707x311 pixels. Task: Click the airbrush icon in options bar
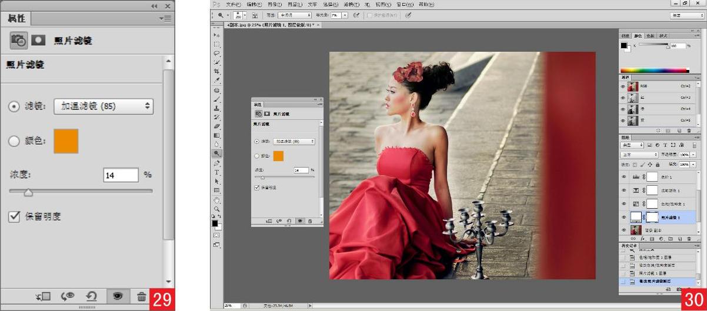tap(356, 15)
